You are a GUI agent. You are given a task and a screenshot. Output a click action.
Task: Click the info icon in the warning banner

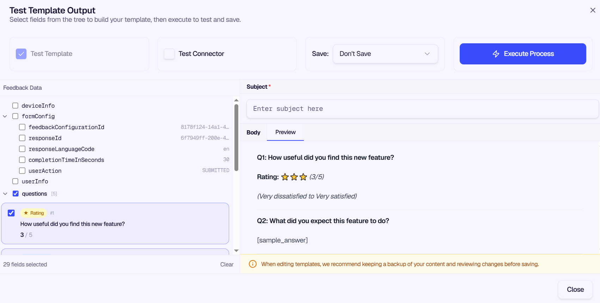253,264
